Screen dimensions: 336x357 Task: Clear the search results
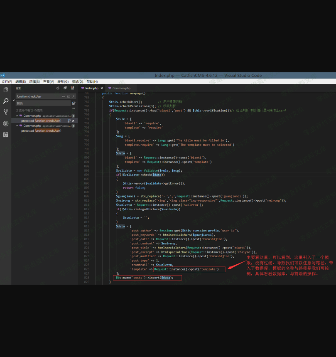pos(72,88)
